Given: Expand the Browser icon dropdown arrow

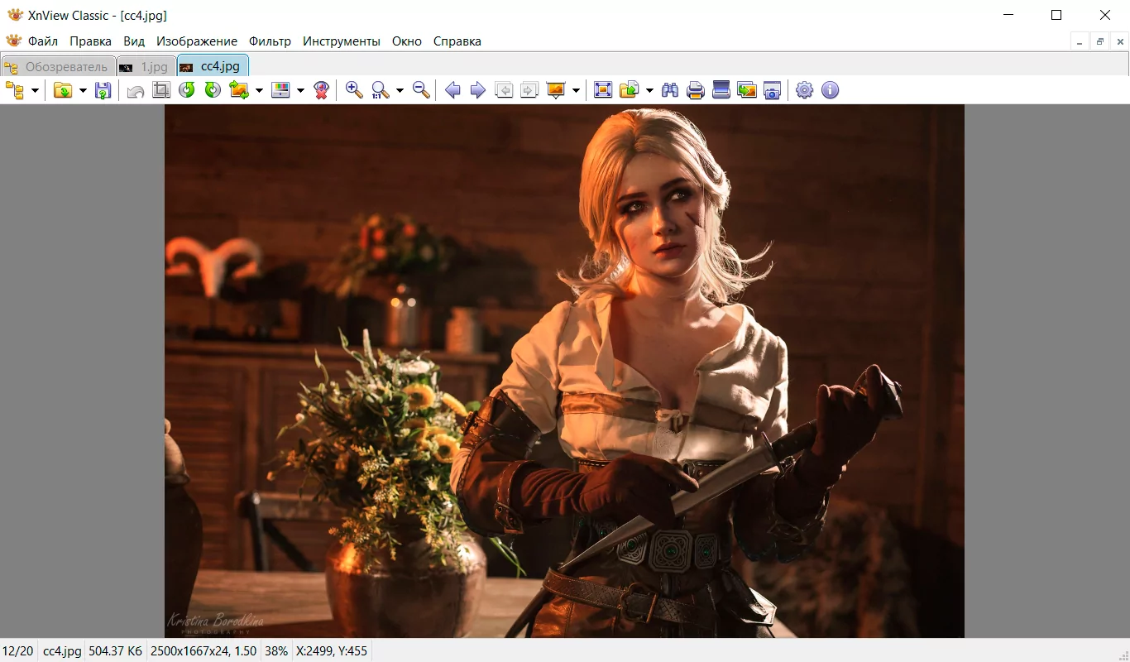Looking at the screenshot, I should click(35, 90).
